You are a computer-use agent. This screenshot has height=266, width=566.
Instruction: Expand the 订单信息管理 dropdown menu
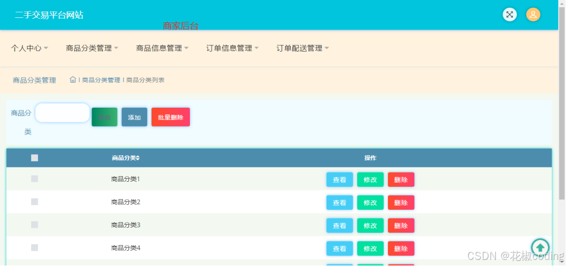[232, 48]
